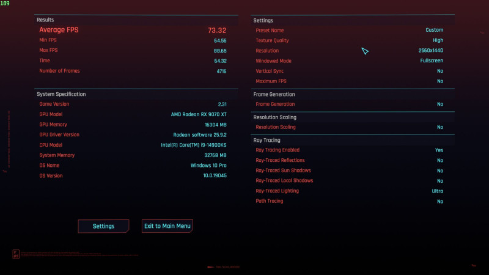Select the Average FPS value 73.32
This screenshot has width=489, height=275.
pyautogui.click(x=217, y=30)
